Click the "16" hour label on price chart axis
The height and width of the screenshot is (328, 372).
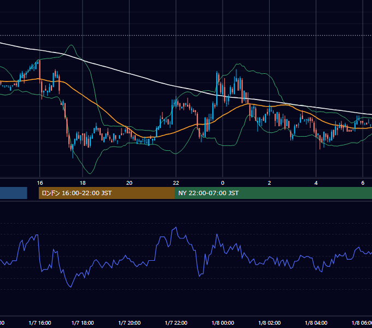40,183
